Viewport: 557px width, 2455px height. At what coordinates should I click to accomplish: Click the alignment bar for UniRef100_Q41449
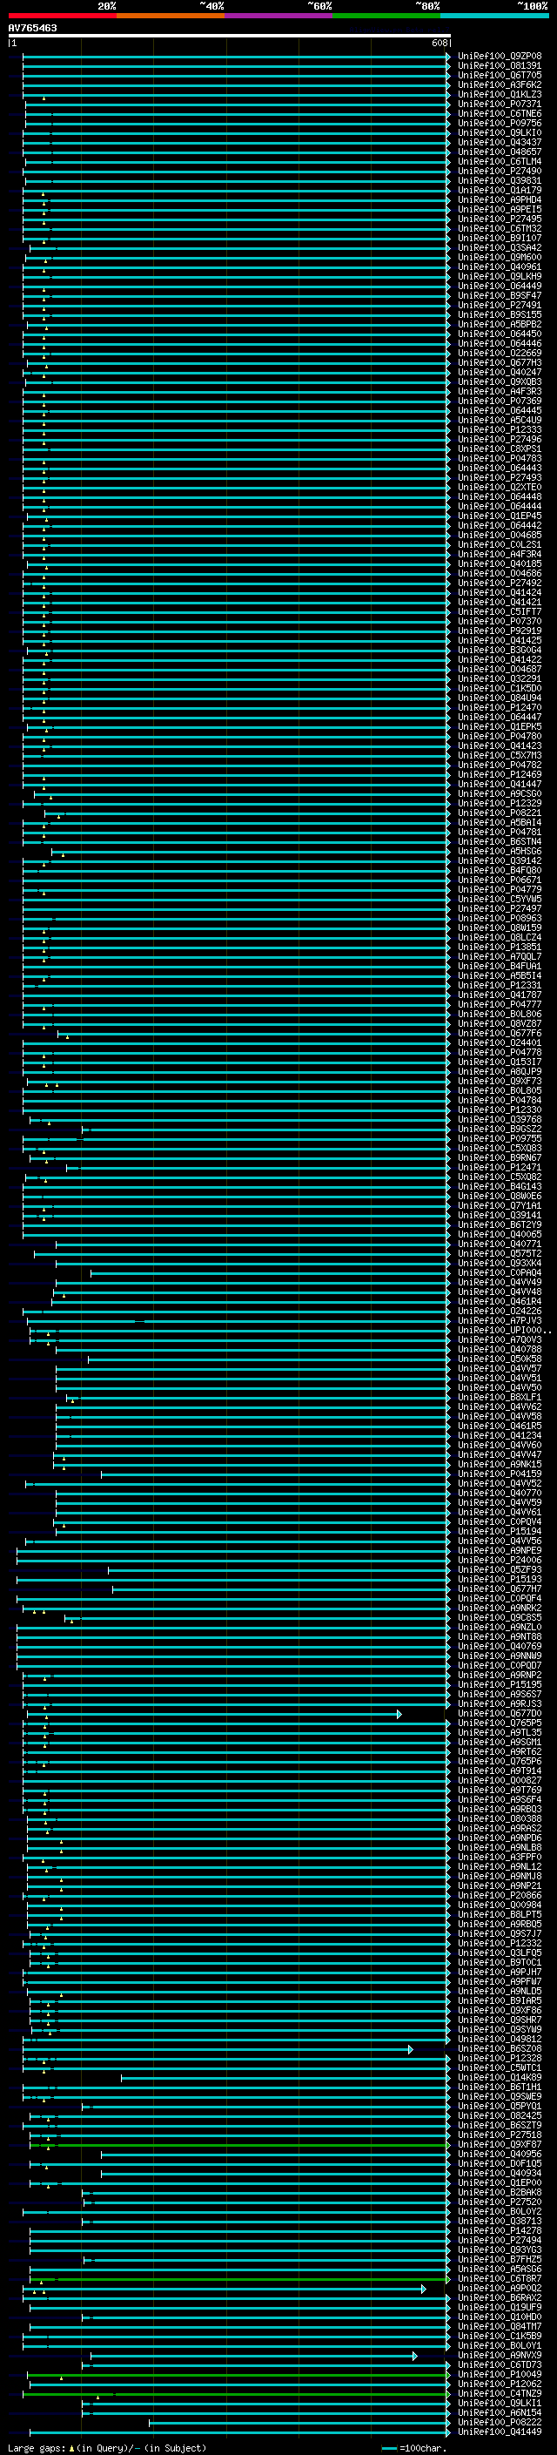tap(240, 2432)
